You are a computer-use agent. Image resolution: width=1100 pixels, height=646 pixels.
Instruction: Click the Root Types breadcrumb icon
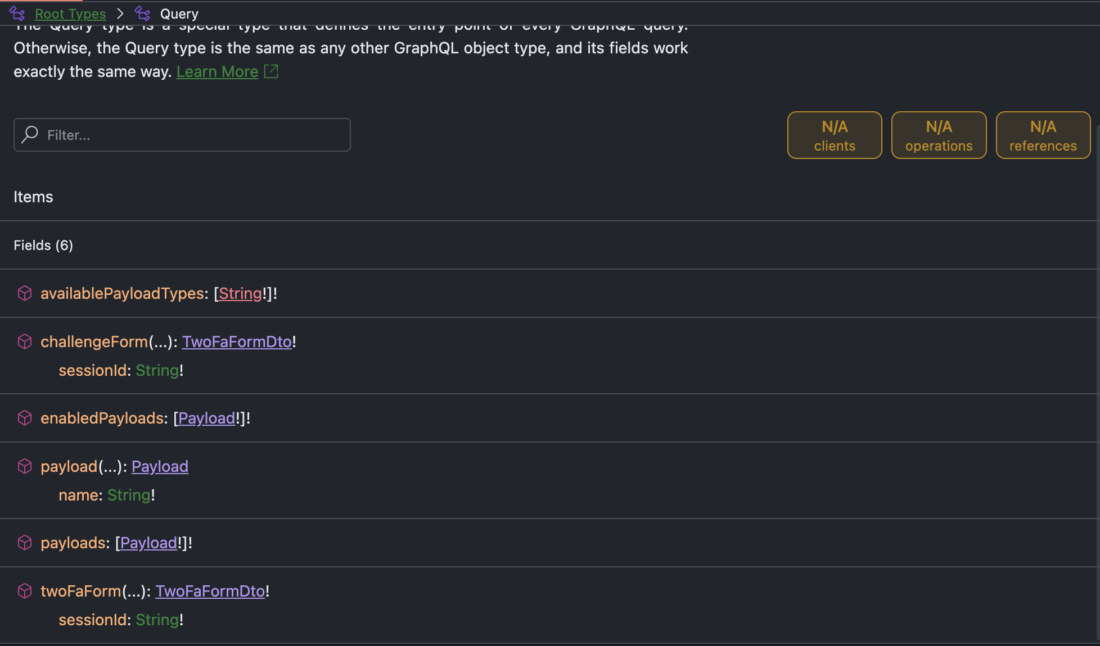point(17,13)
